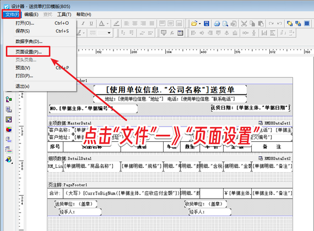
Task: Choose 保存(S) from File menu
Action: [40, 31]
